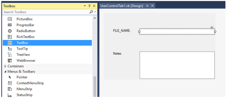Click the Toolbox scrollbar thumb
The height and width of the screenshot is (99, 227).
click(x=95, y=87)
